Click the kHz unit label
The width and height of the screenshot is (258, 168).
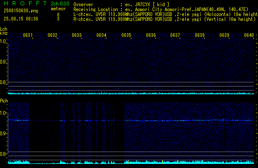[4, 33]
